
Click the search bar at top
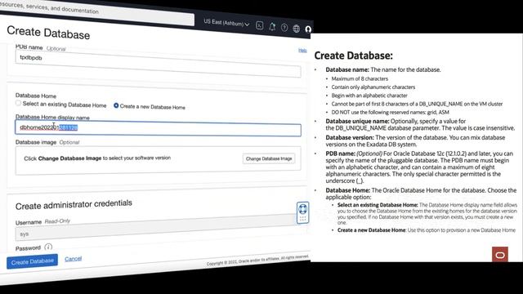pos(96,13)
